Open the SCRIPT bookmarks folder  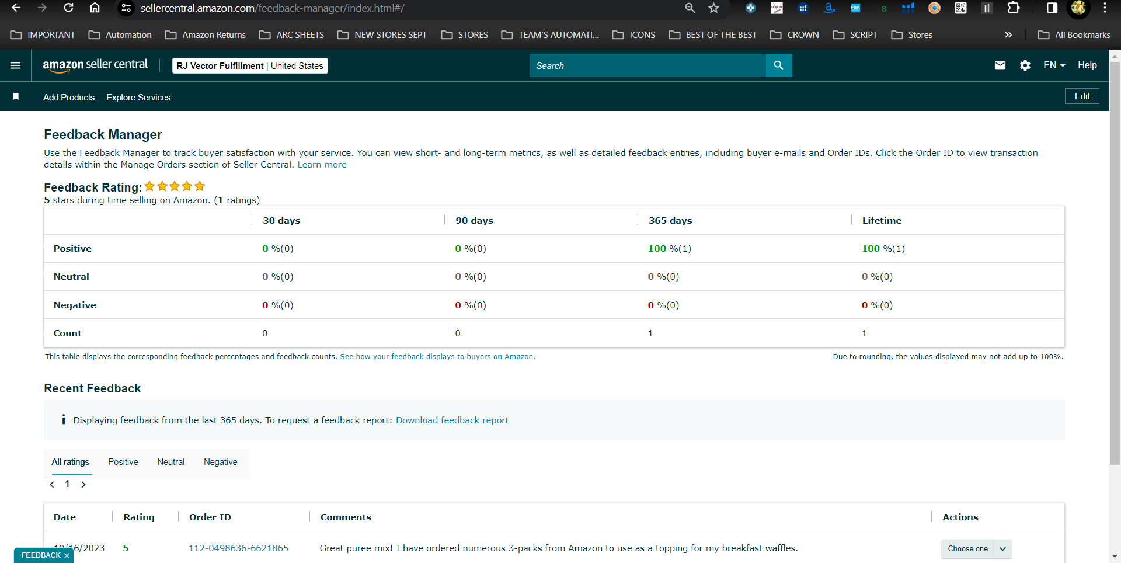[x=855, y=35]
